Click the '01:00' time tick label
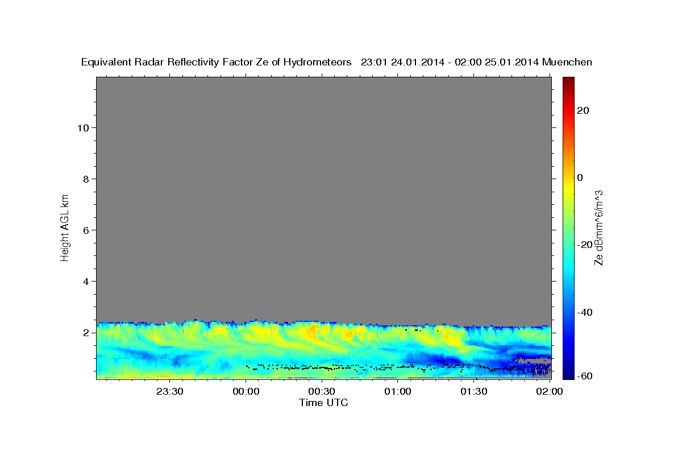682x455 pixels. tap(398, 391)
